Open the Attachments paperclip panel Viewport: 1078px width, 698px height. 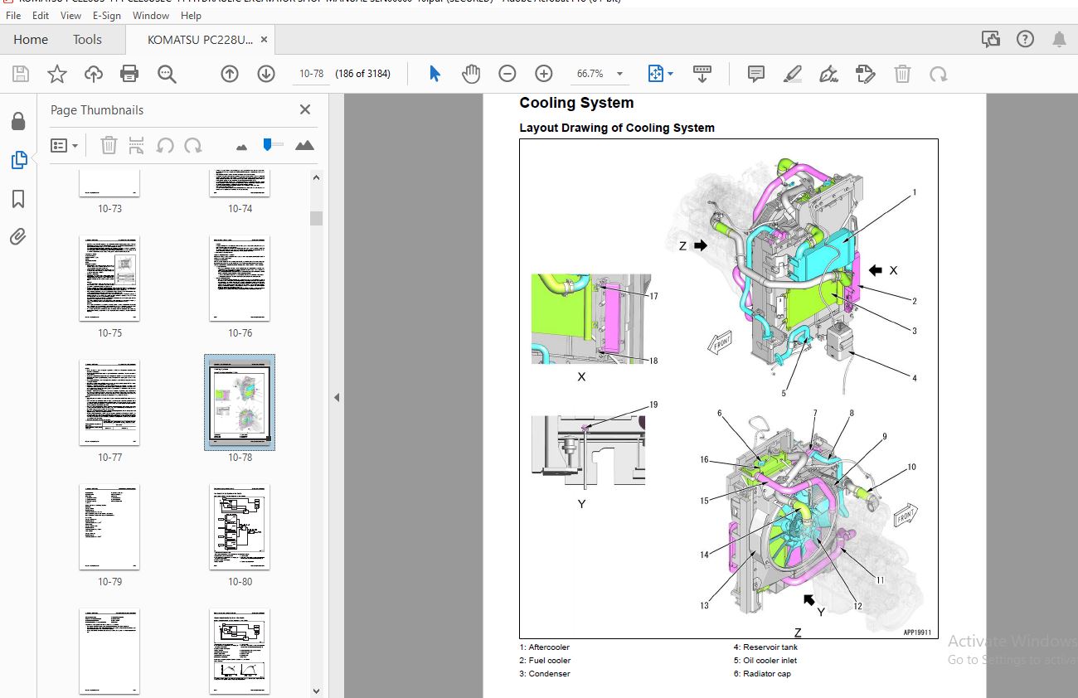(18, 237)
